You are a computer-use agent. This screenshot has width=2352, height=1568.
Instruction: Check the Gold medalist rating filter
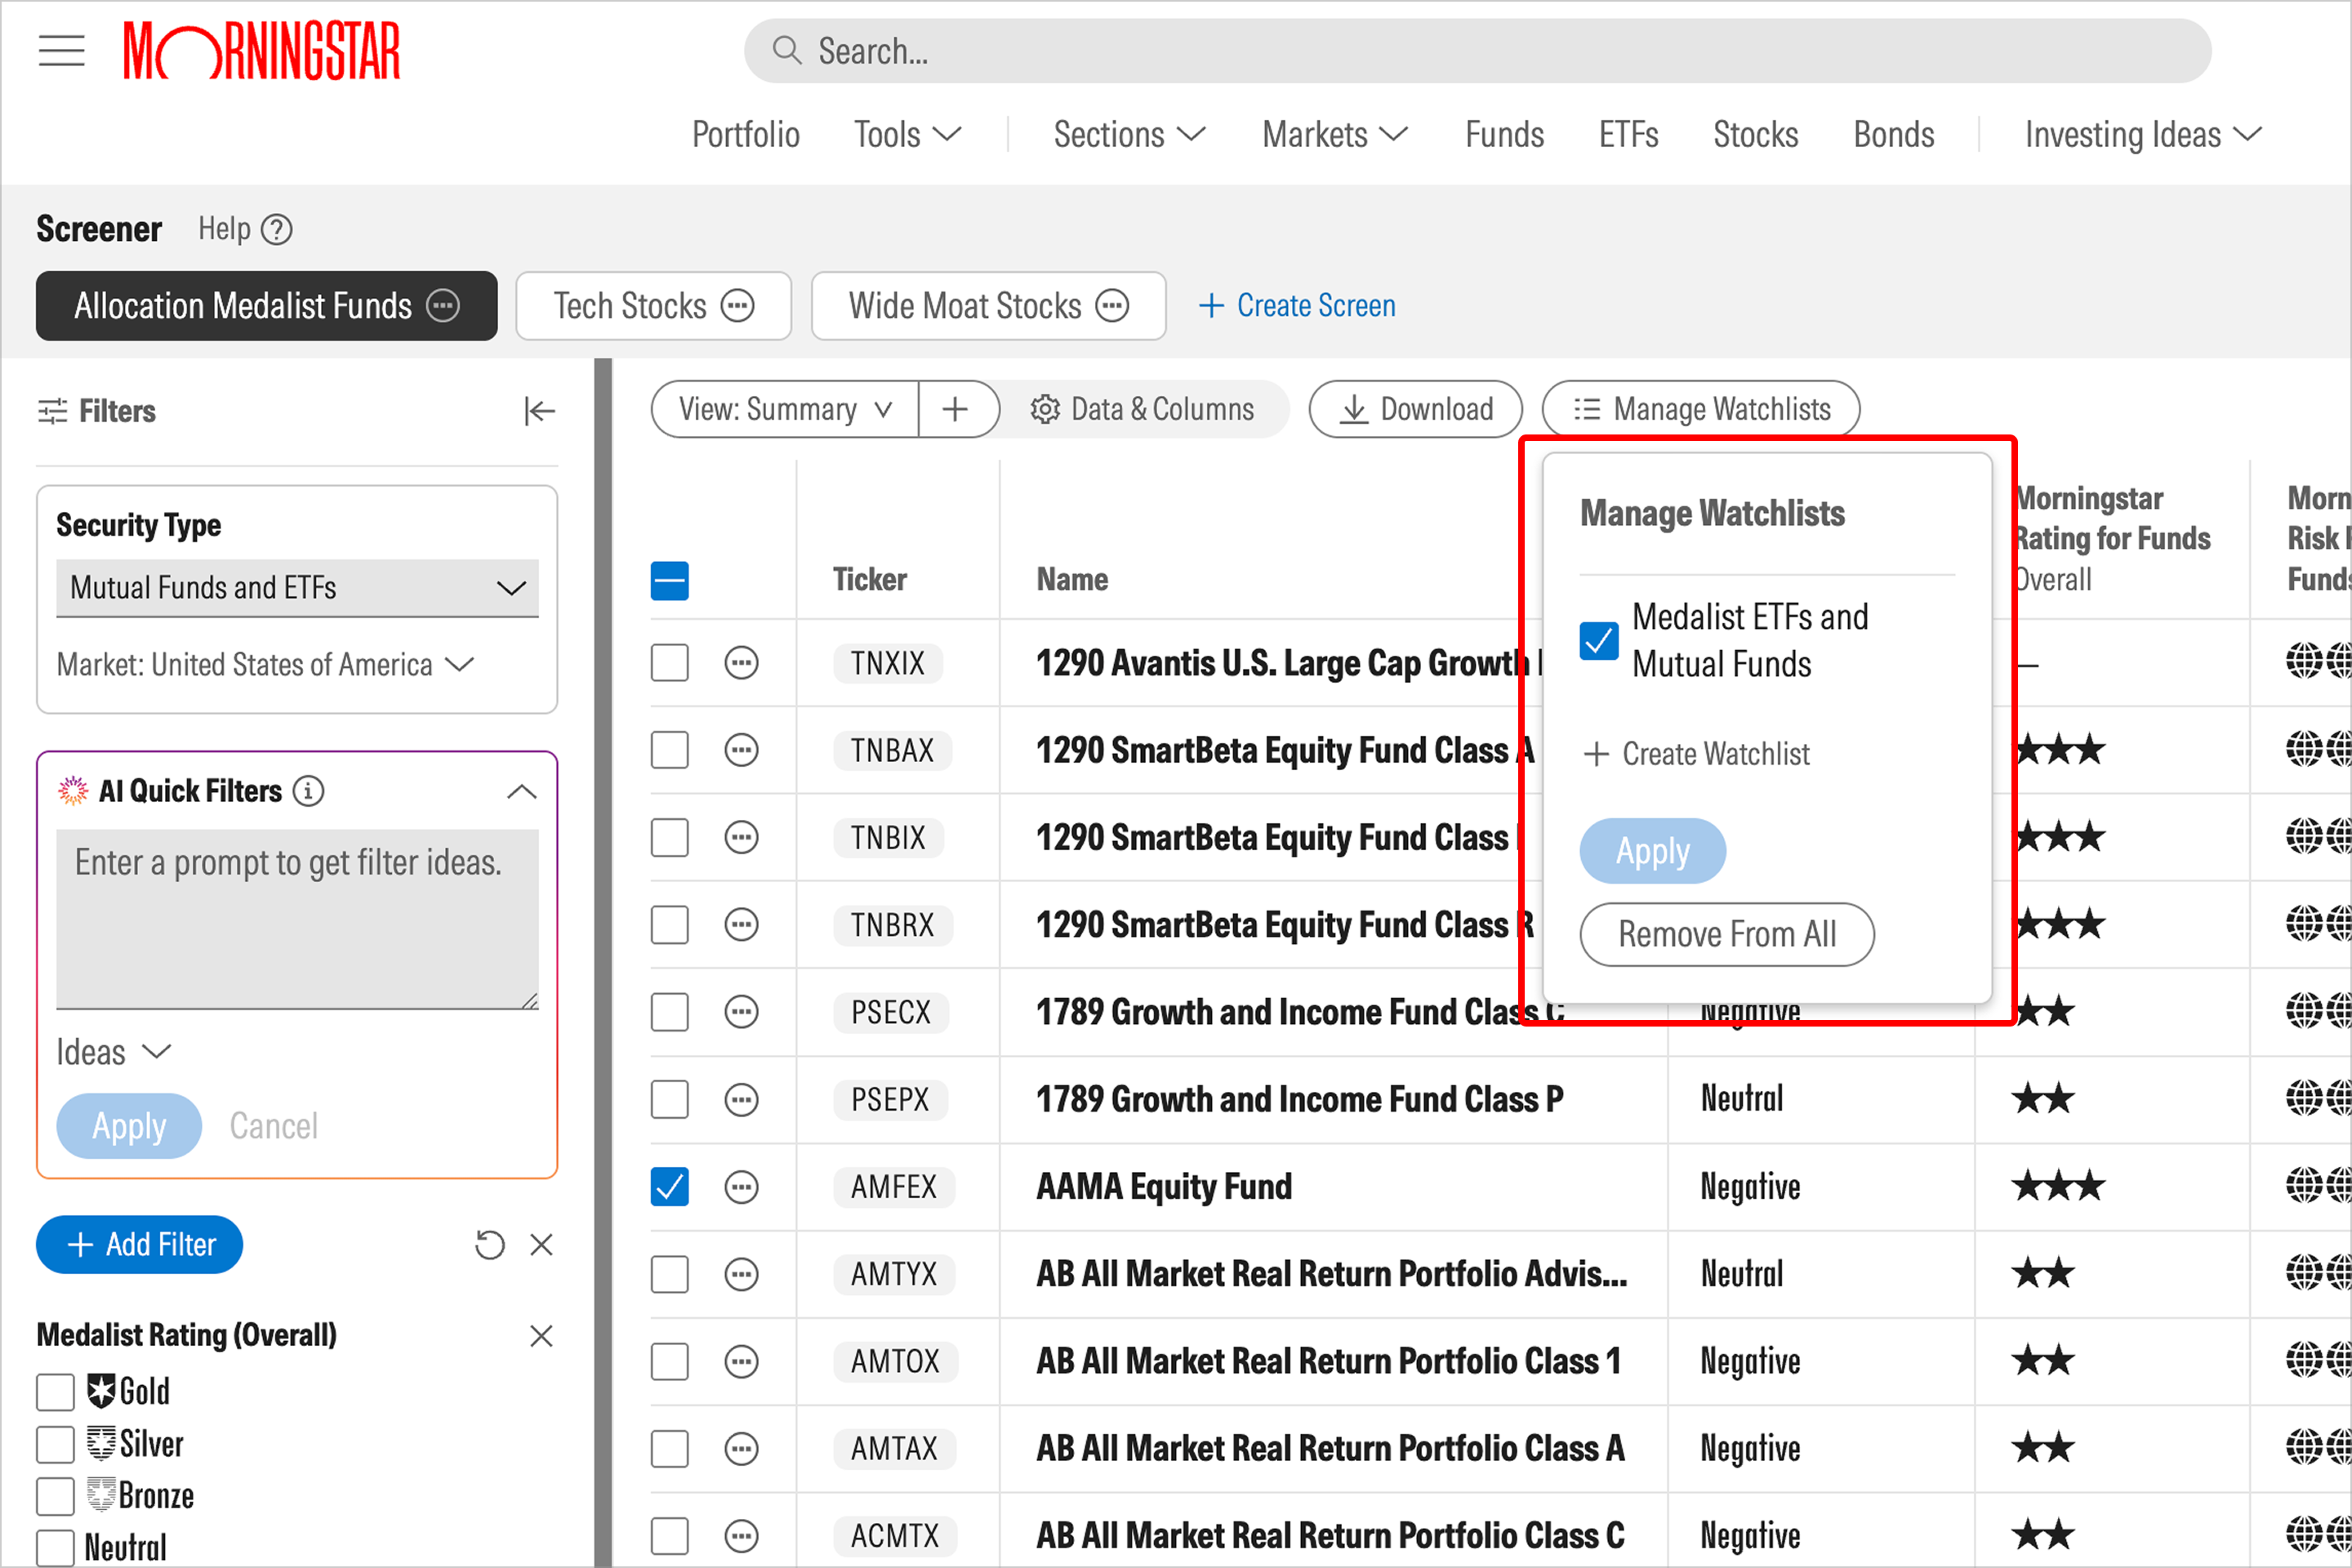pyautogui.click(x=55, y=1391)
